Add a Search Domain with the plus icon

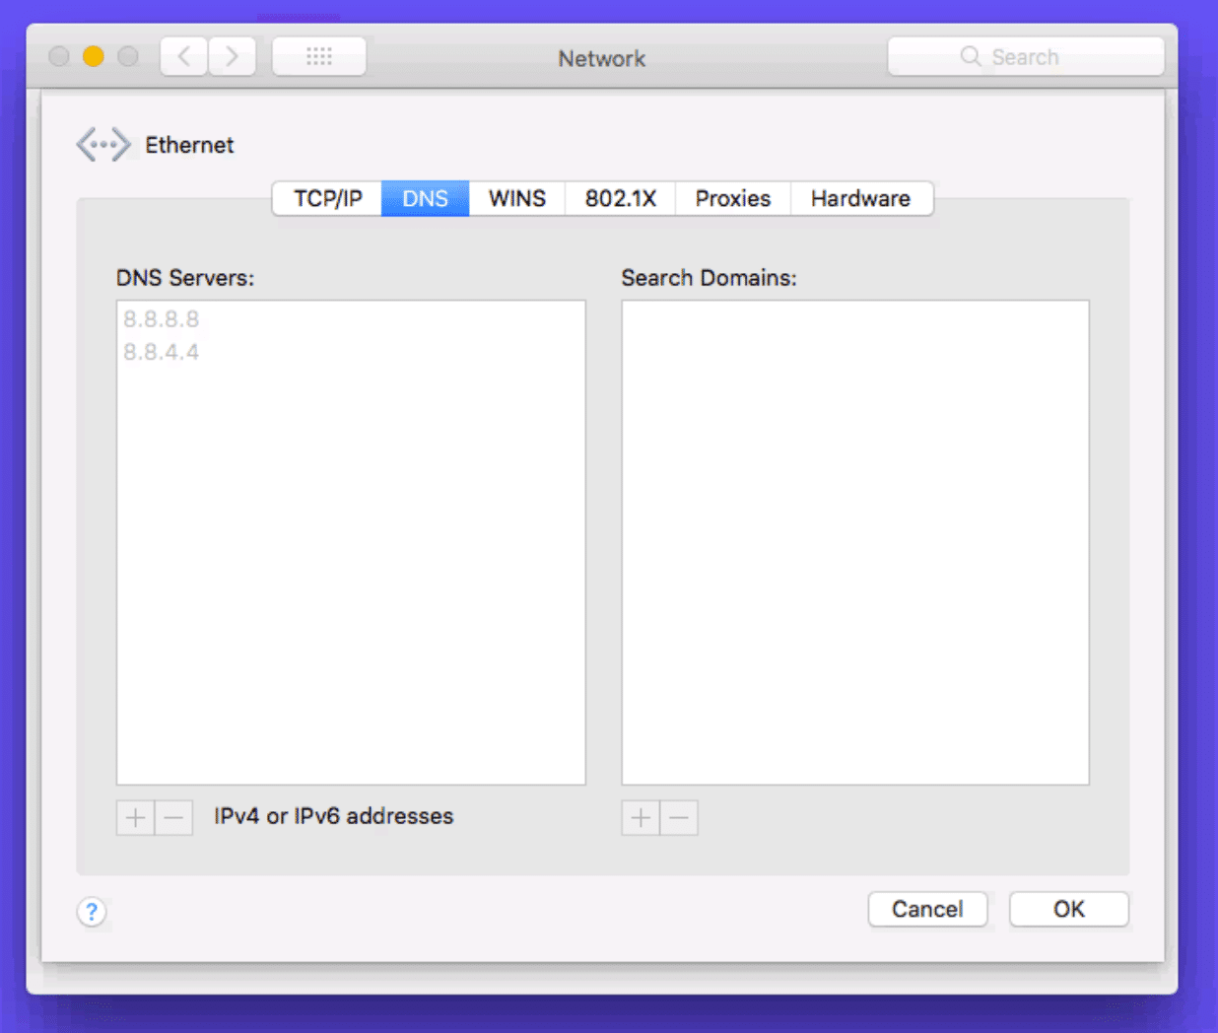coord(640,817)
